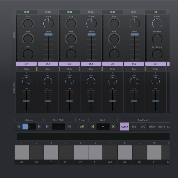Image resolution: width=178 pixels, height=178 pixels.
Task: Open the Effcts top panel
Action: point(152,127)
